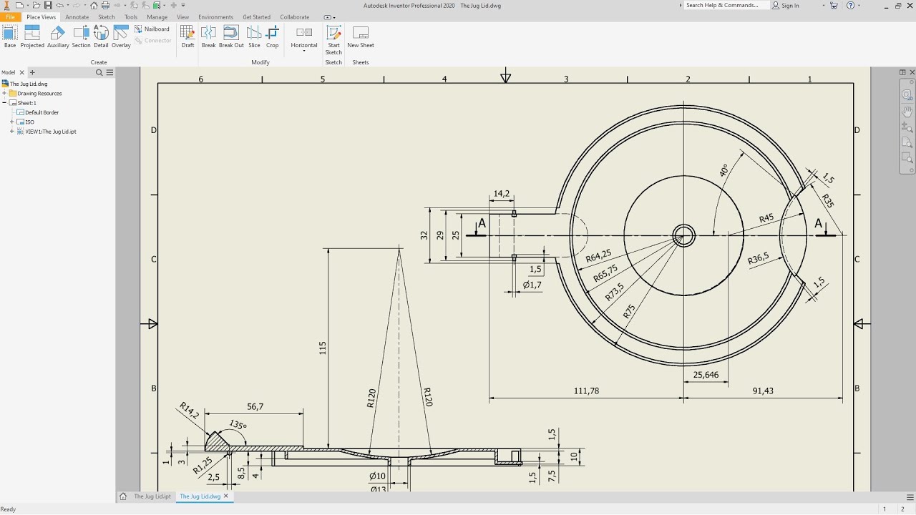Close The Jug Lid.dwg document tab
Image resolution: width=916 pixels, height=515 pixels.
point(226,496)
